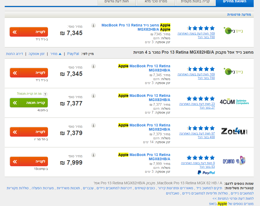Viewport: 260px width, 206px height.
Task: Sort by delivery time (זמן אספקה)
Action: pyautogui.click(x=36, y=54)
